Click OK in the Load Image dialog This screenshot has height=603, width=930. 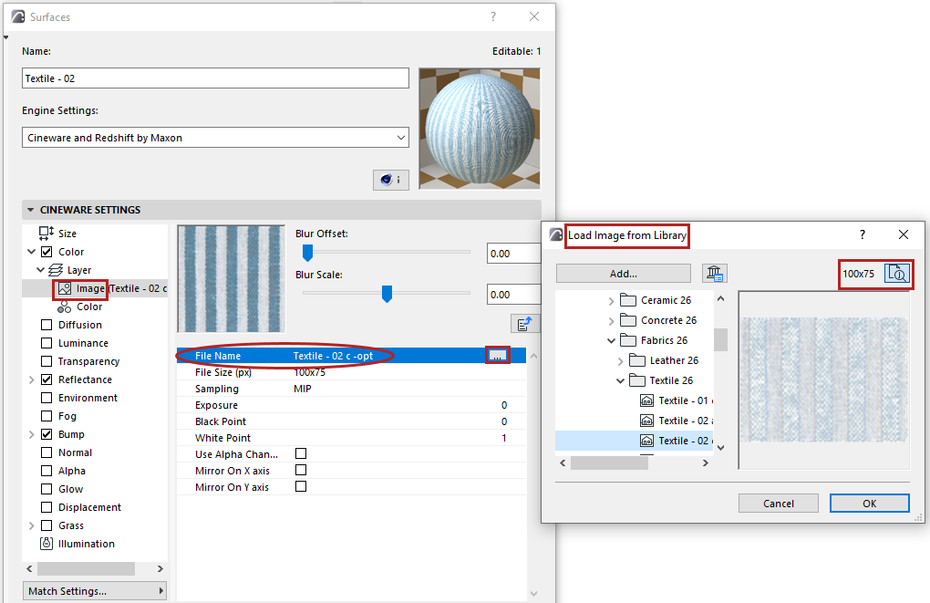point(869,503)
